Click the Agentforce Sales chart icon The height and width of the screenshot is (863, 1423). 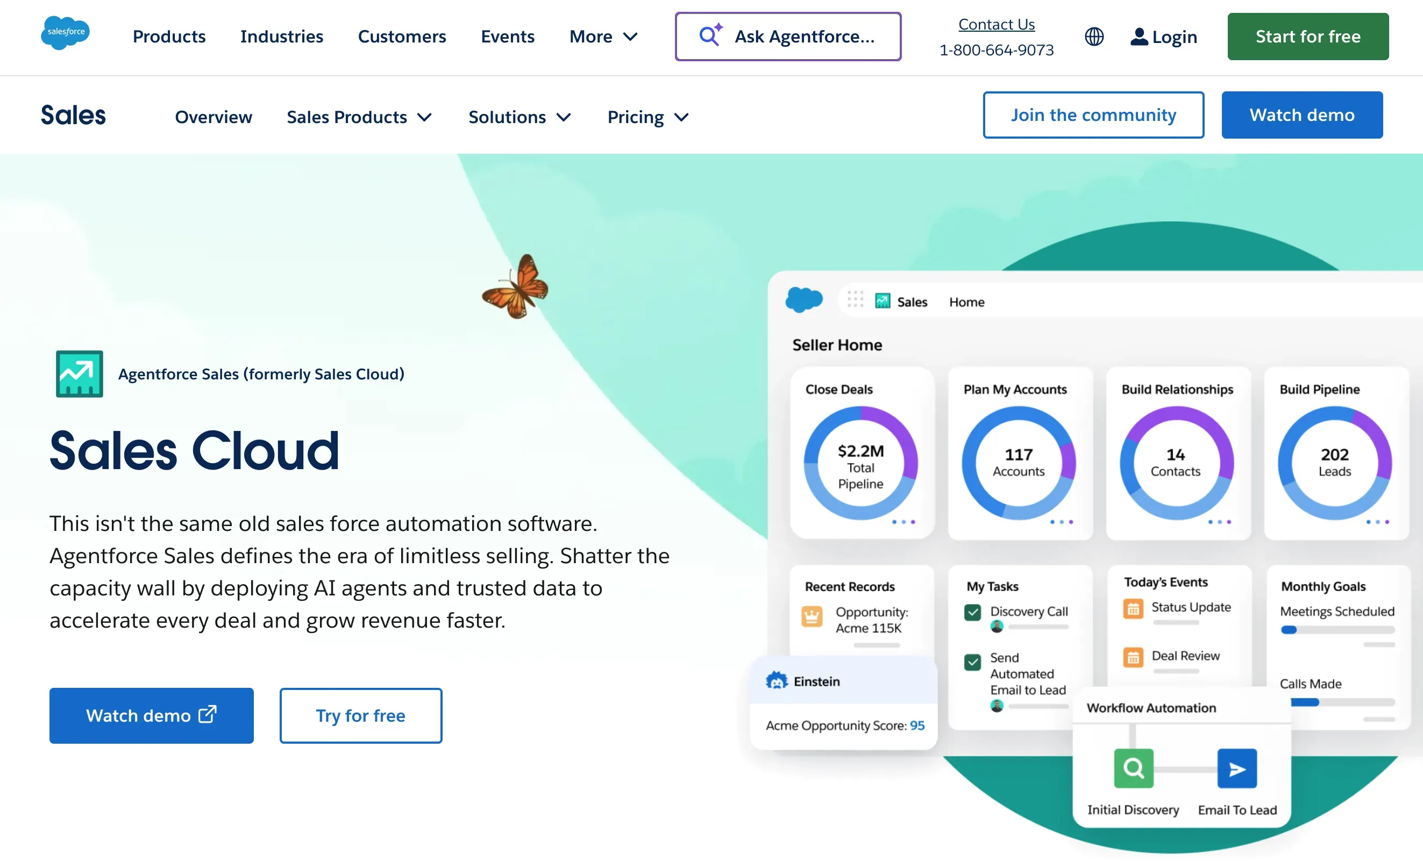tap(79, 373)
